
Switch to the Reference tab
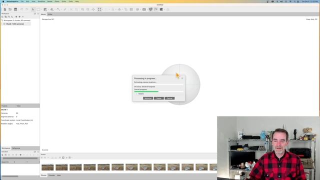tap(16, 148)
